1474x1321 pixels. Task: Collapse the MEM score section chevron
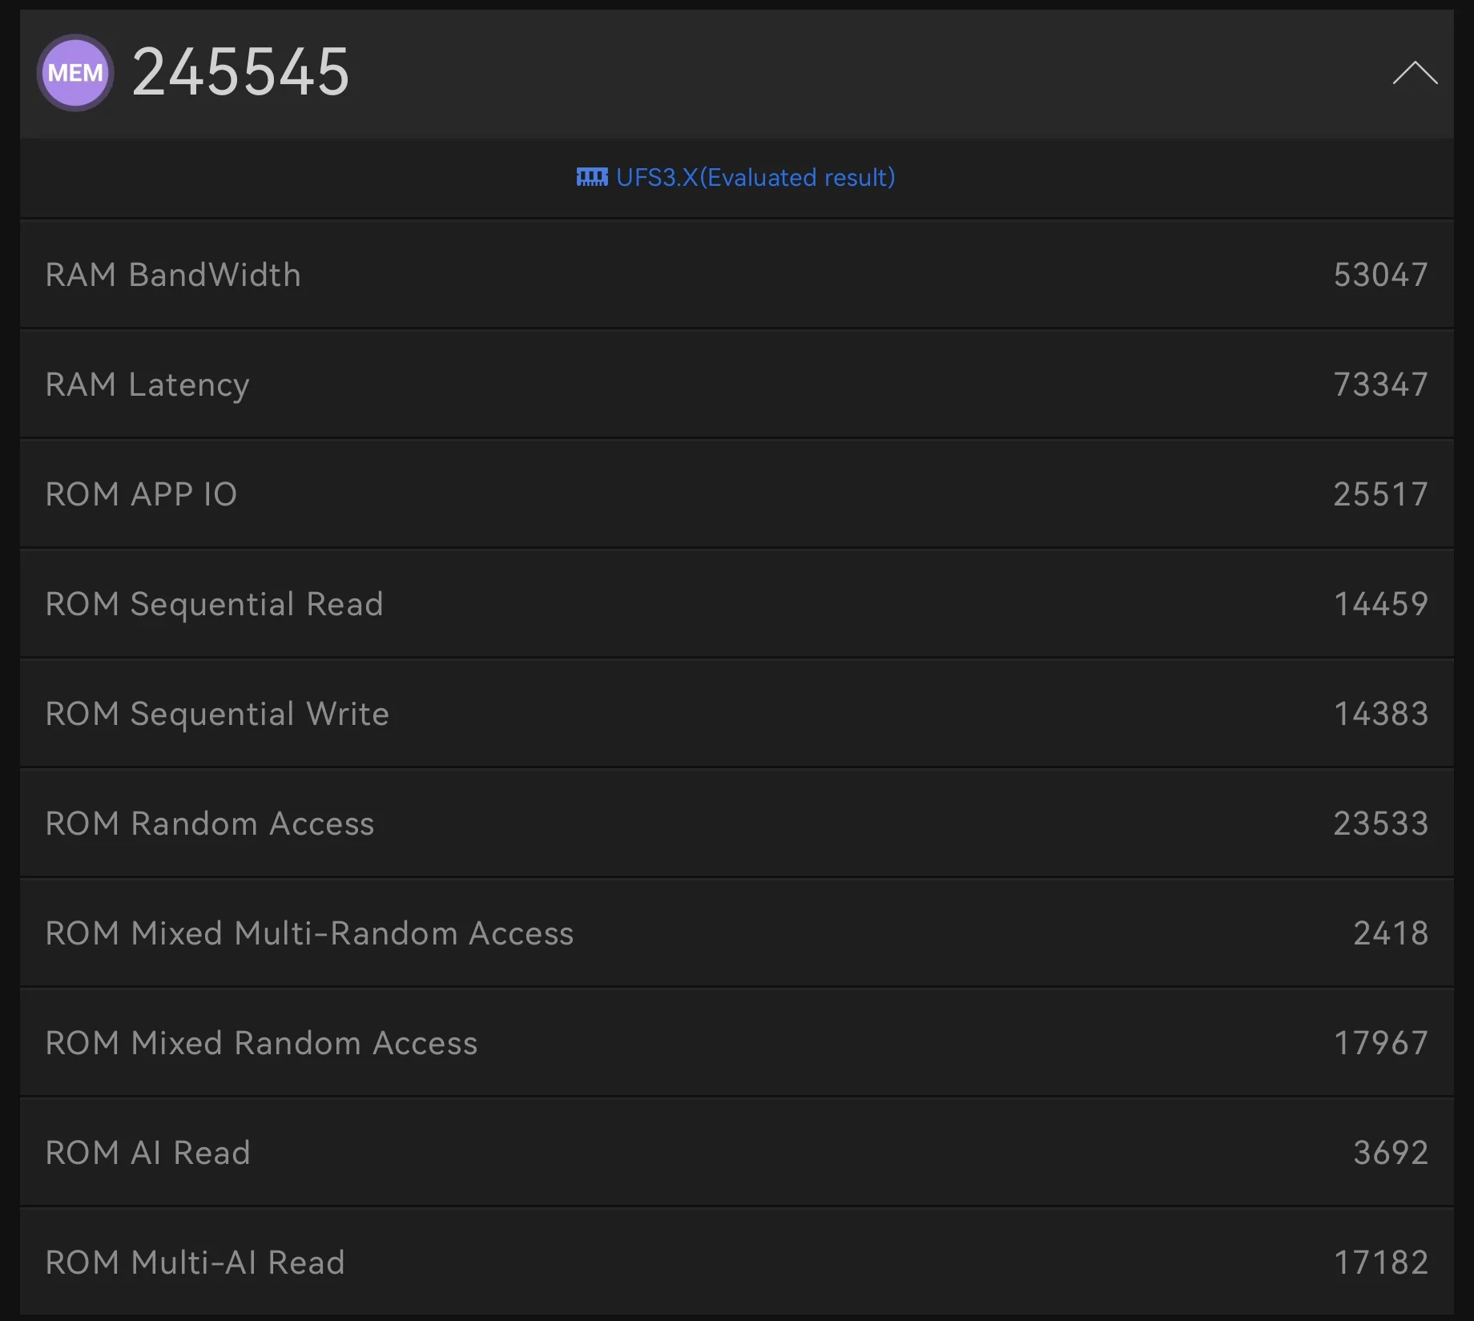1415,73
